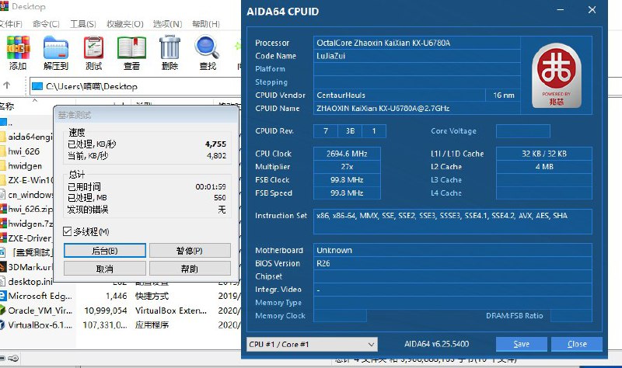Click the current speed value 4,802
622x368 pixels.
(216, 156)
